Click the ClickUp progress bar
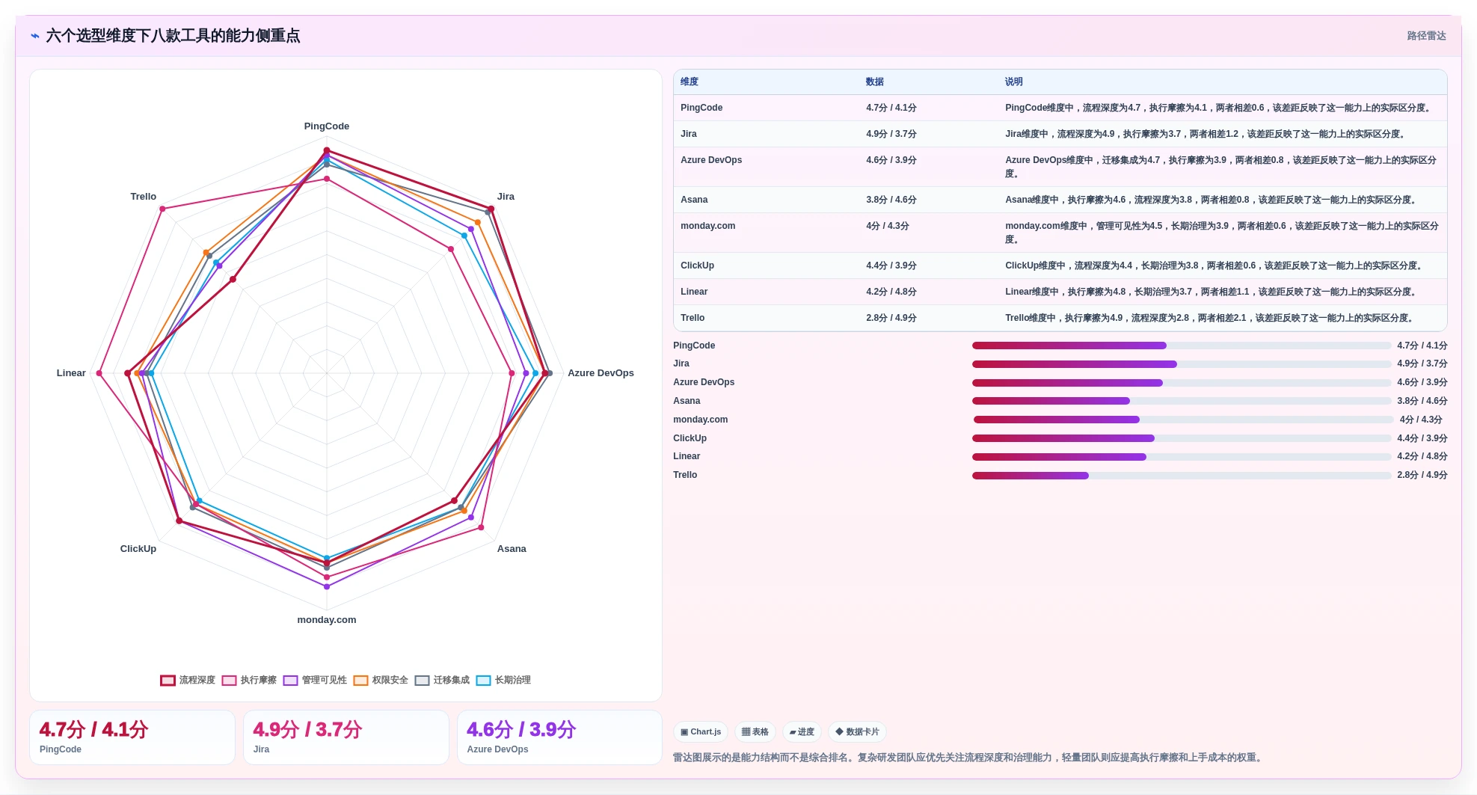 tap(1182, 438)
